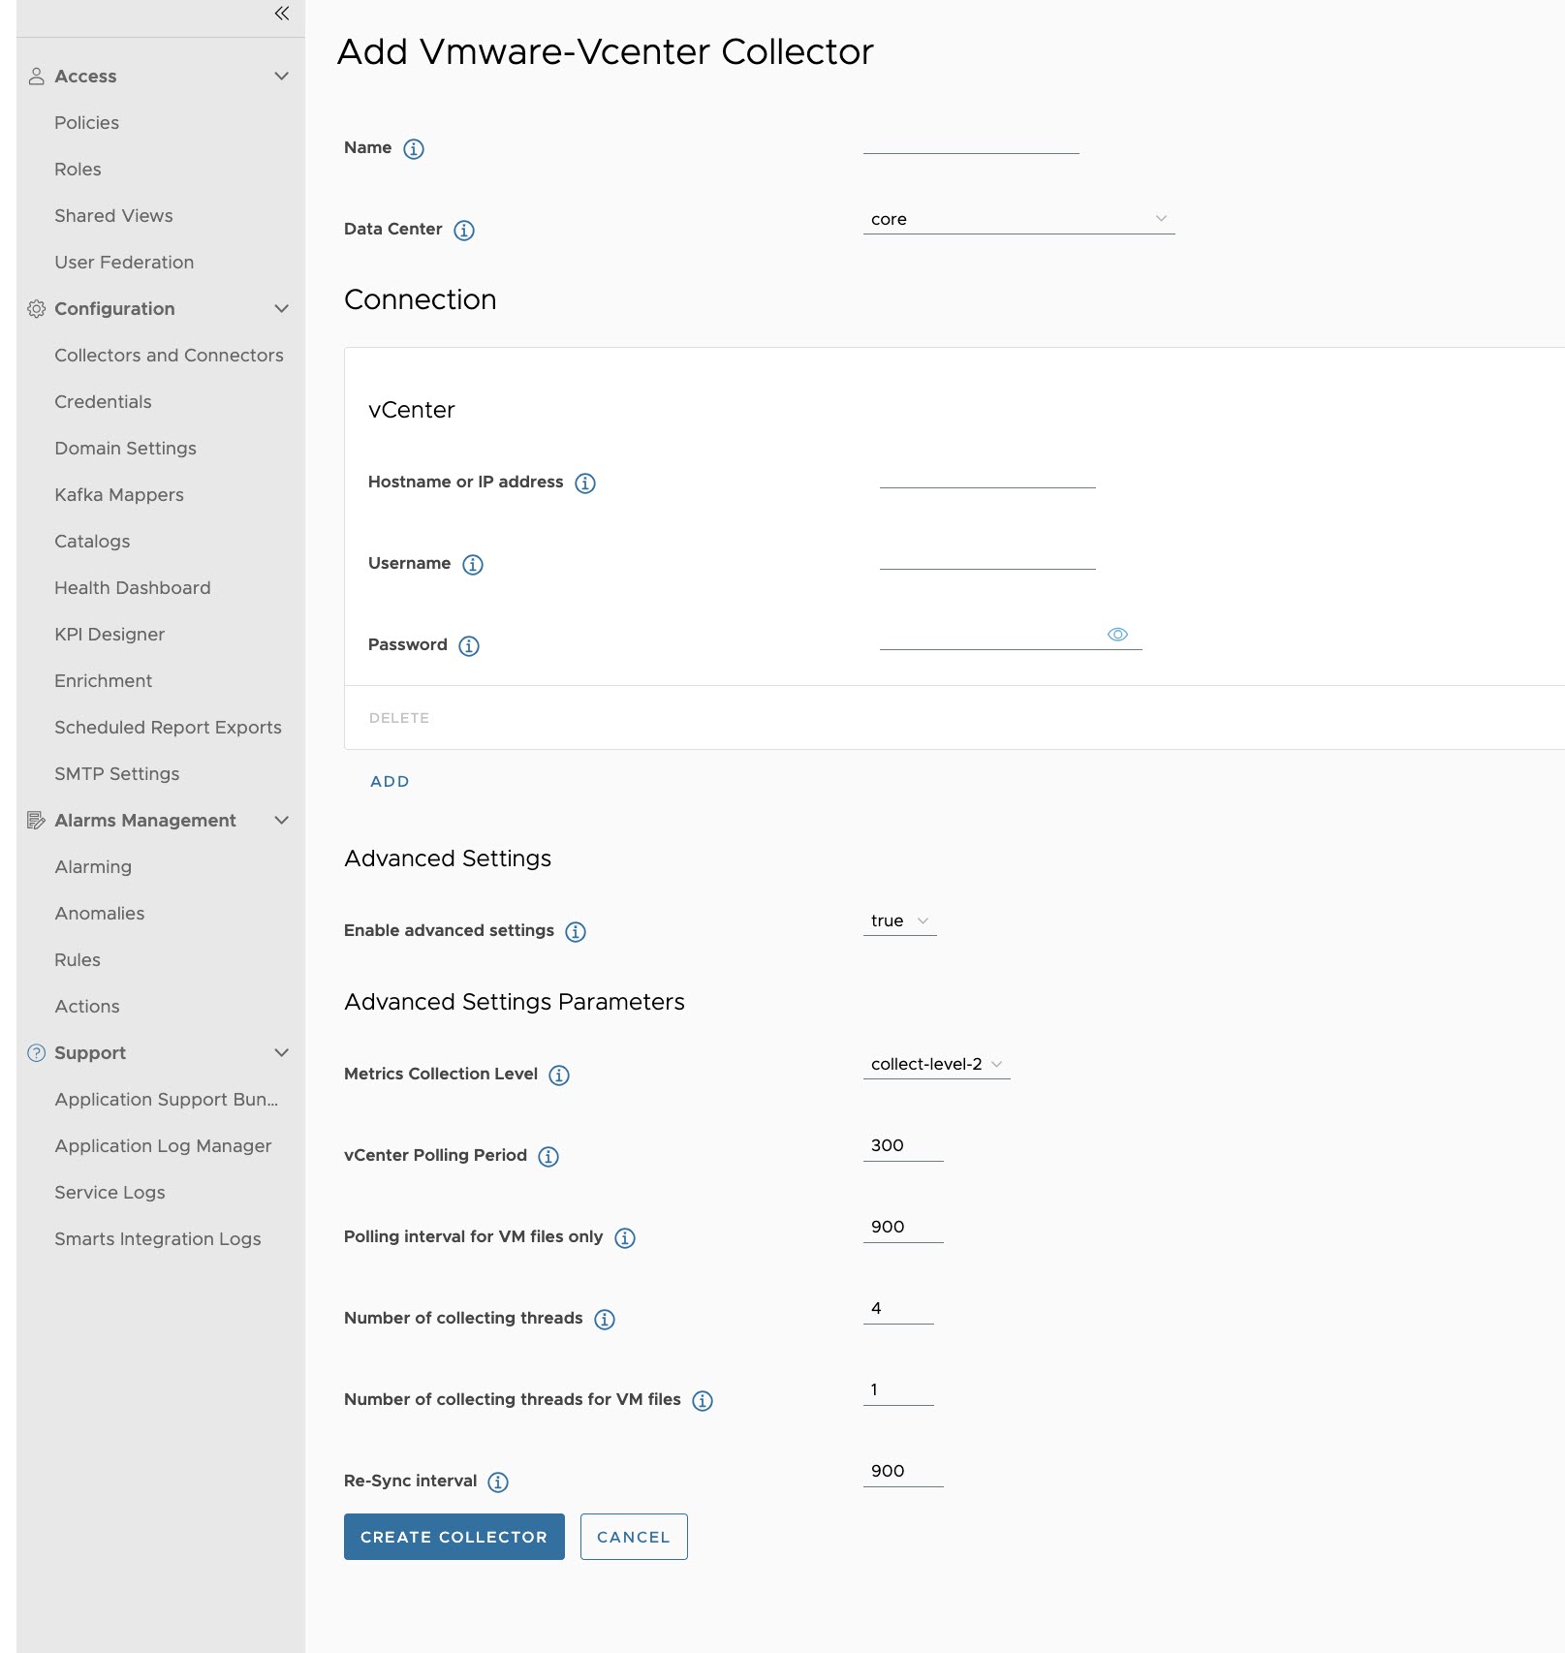Open Metrics Collection Level dropdown
This screenshot has width=1565, height=1653.
point(937,1065)
